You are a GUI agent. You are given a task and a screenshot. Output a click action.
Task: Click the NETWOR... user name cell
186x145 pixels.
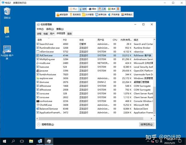103,63
